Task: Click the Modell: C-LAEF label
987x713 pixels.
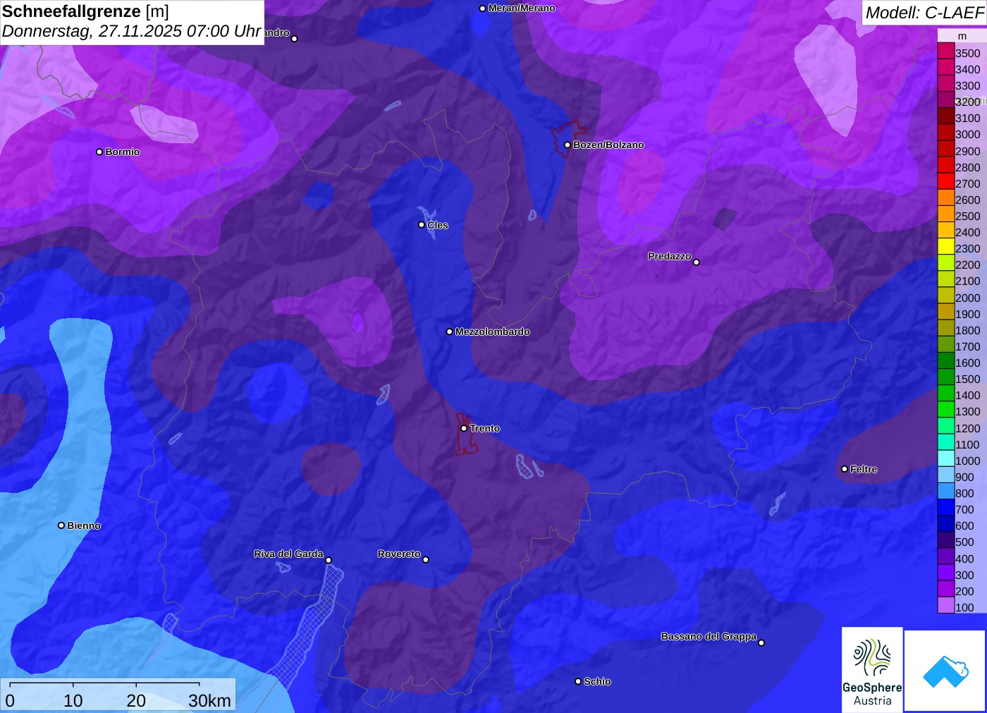Action: click(x=924, y=13)
